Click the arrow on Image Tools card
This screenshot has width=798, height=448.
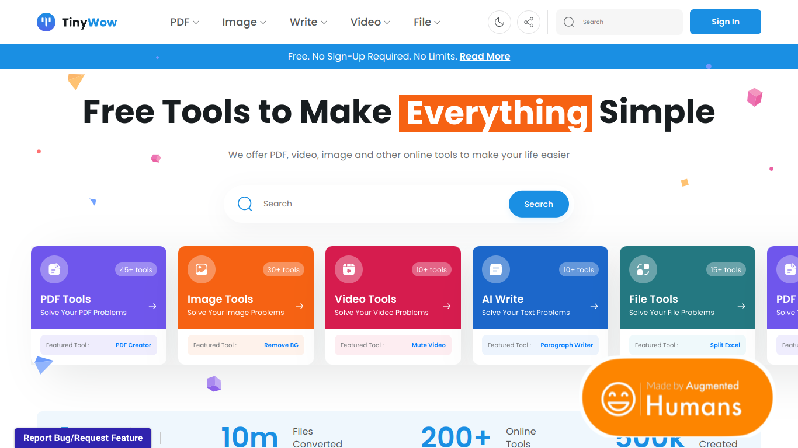point(300,306)
